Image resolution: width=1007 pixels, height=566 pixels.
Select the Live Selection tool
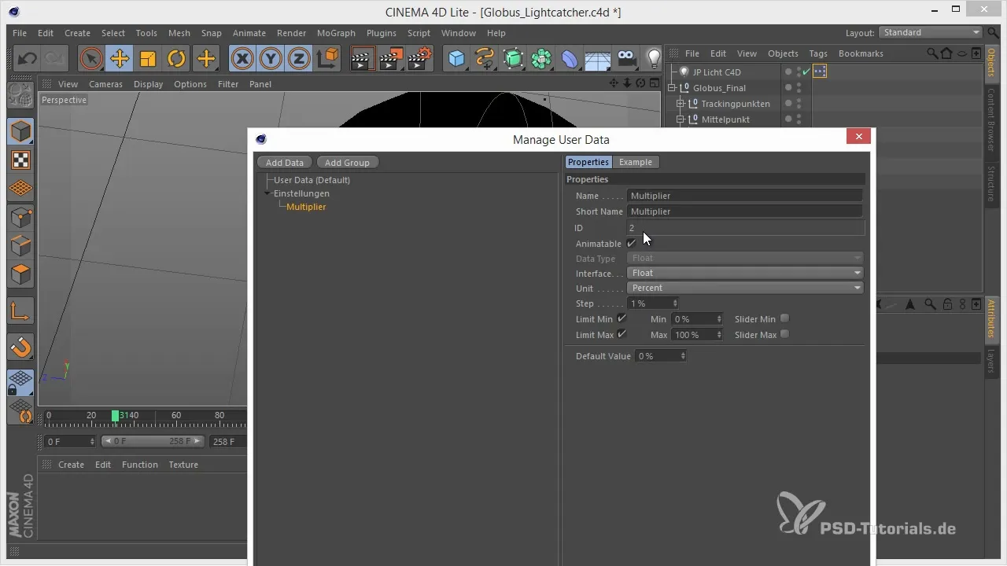coord(91,58)
